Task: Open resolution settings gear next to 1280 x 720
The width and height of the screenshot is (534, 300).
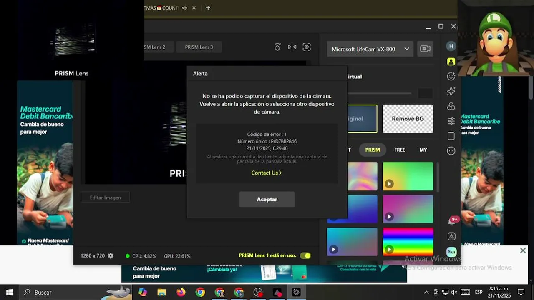Action: click(111, 256)
